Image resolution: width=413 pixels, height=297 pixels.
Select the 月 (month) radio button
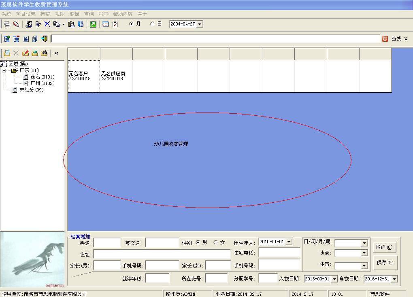[x=131, y=24]
